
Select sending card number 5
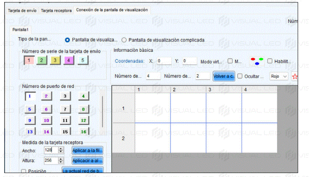pos(83,60)
